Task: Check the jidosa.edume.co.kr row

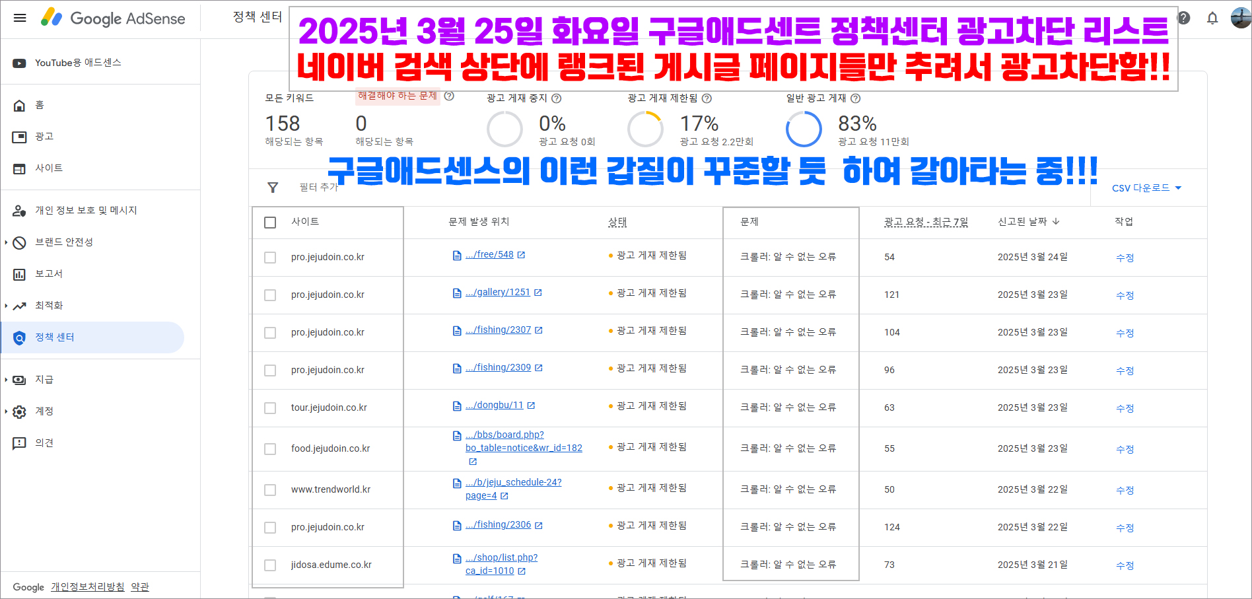Action: pos(270,565)
